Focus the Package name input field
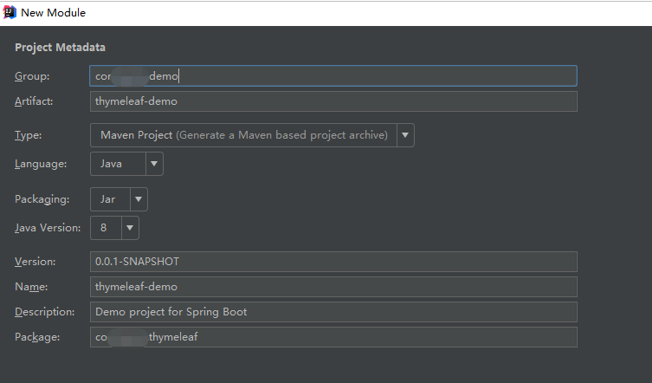652x383 pixels. tap(332, 336)
